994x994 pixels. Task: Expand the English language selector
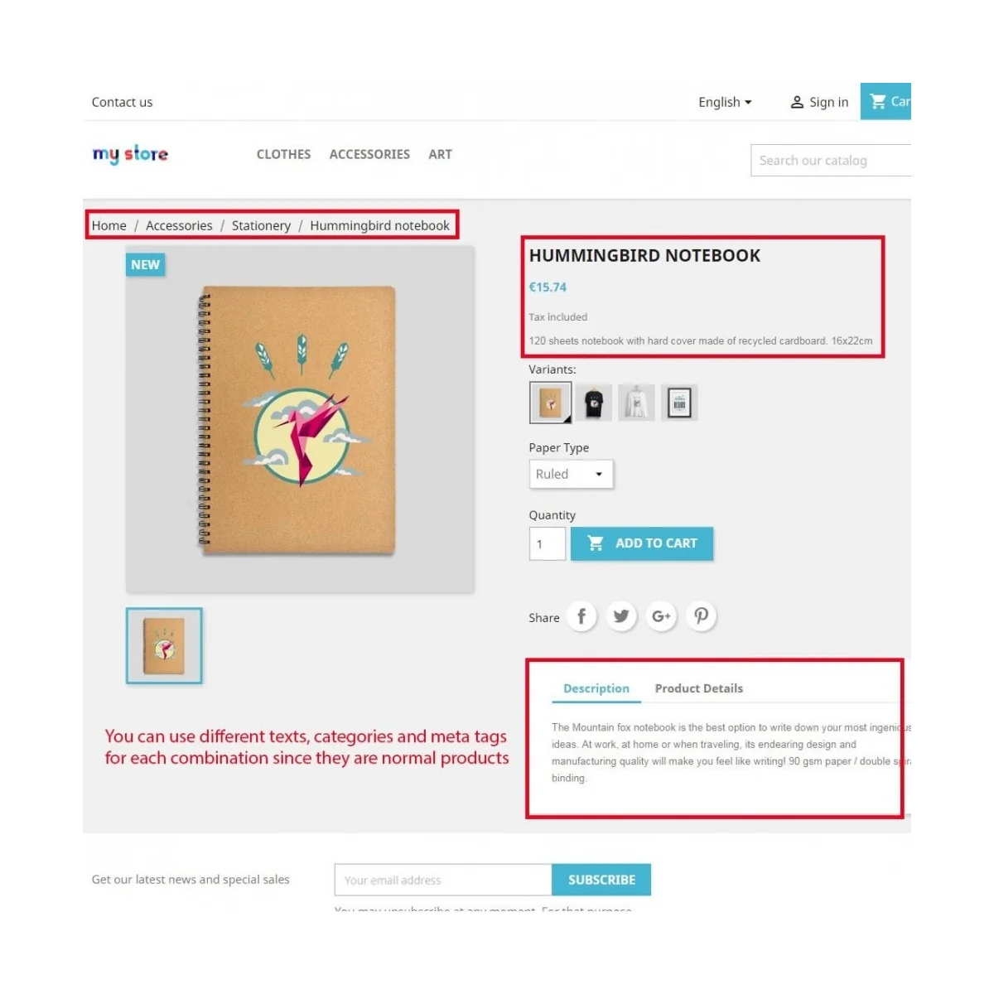pos(725,102)
